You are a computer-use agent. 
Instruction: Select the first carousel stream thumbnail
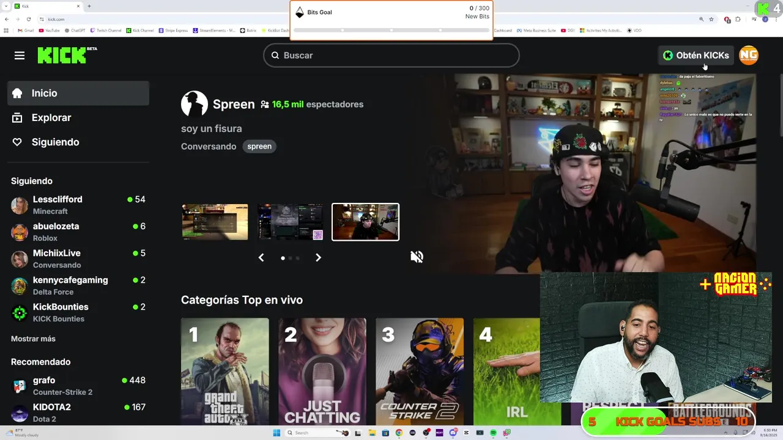click(215, 222)
